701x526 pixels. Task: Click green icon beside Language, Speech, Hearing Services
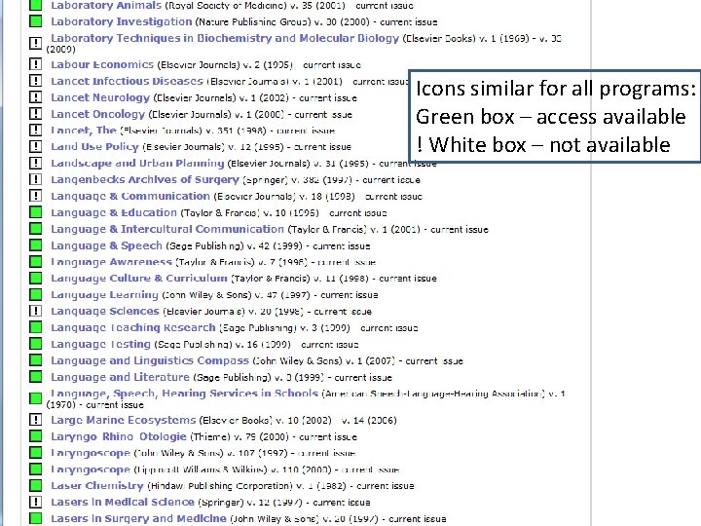[35, 398]
